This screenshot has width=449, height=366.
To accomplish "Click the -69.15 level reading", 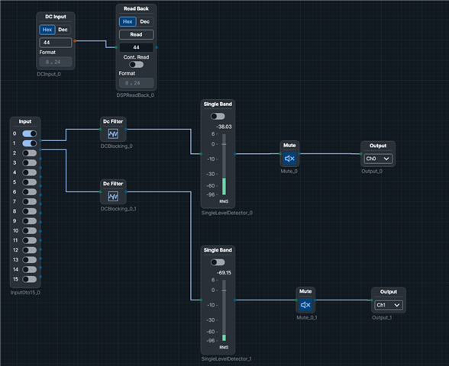I will pos(224,273).
